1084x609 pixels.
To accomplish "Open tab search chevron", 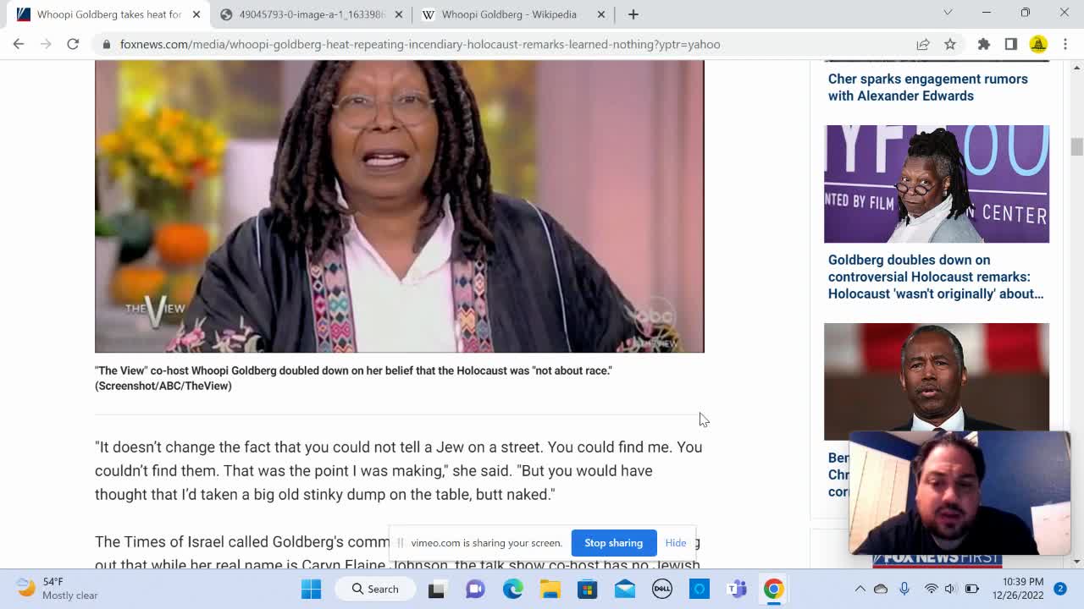I will pyautogui.click(x=948, y=13).
